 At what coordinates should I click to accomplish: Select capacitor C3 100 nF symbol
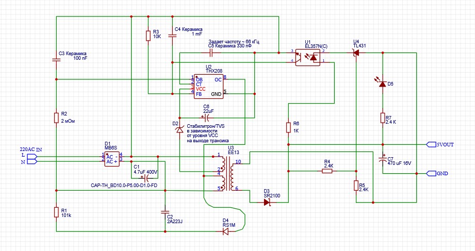(x=56, y=60)
